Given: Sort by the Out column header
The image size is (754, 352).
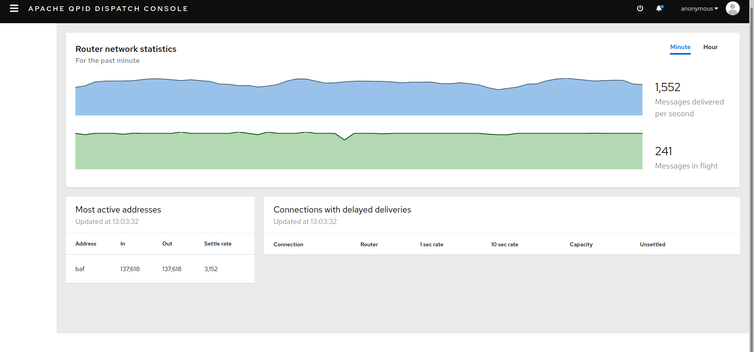Looking at the screenshot, I should click(x=167, y=244).
